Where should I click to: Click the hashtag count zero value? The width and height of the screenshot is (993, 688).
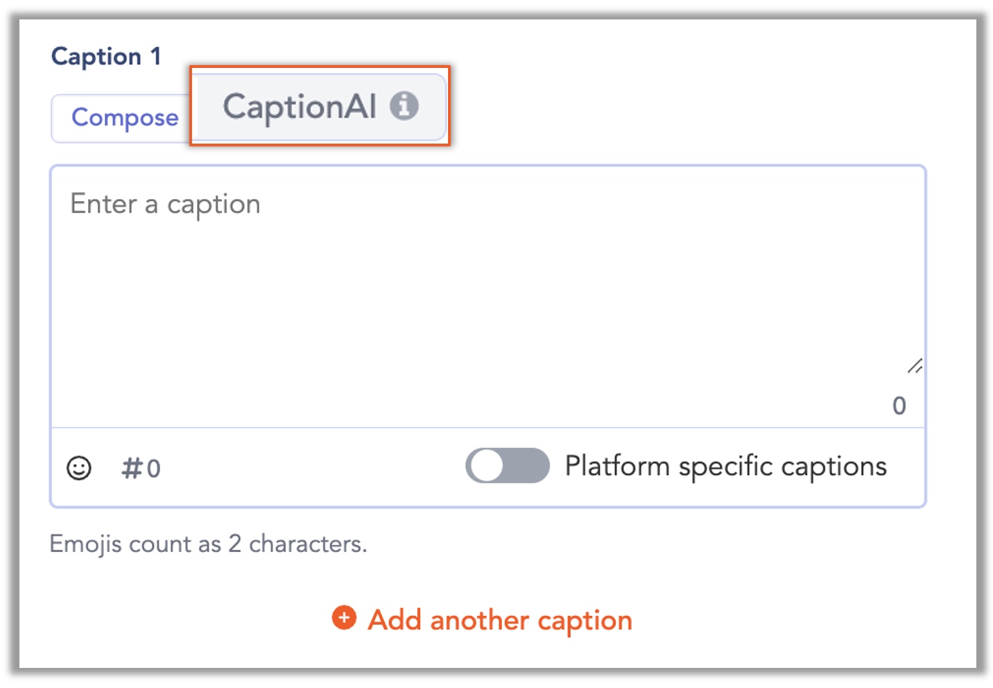point(154,470)
